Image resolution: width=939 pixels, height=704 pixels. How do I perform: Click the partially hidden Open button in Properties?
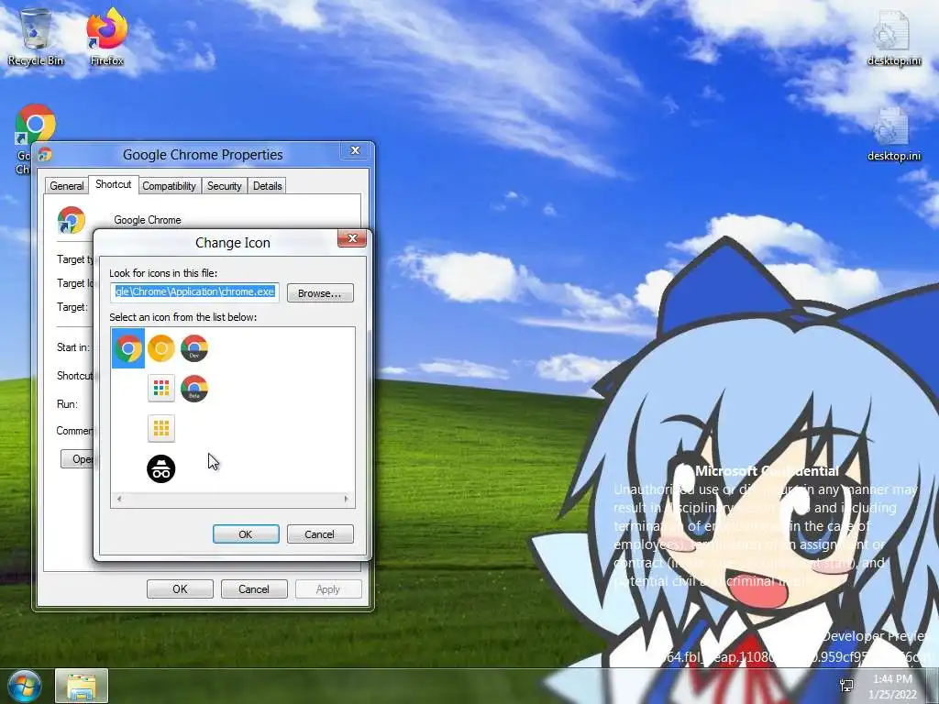coord(77,459)
